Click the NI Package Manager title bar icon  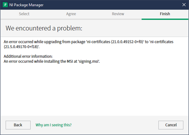click(5, 5)
